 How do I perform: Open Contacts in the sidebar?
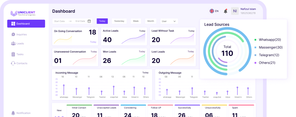pyautogui.click(x=19, y=63)
